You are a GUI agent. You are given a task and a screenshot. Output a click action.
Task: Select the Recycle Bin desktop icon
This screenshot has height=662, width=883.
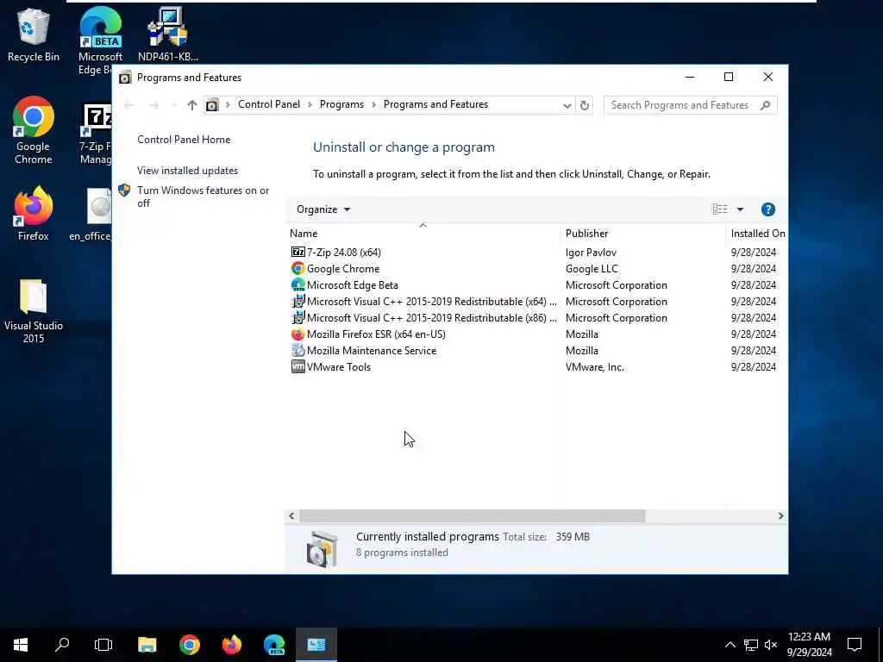34,34
